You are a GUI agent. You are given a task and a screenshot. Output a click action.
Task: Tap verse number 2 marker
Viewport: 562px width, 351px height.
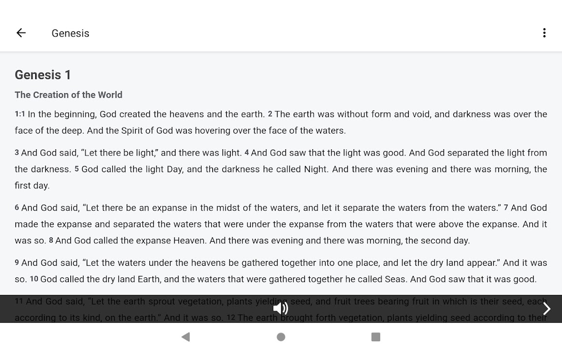[x=270, y=114]
